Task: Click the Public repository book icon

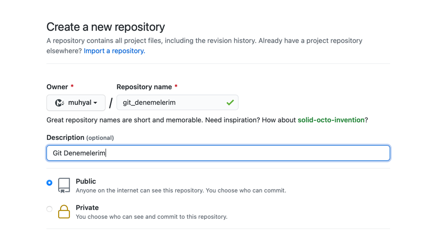Action: (64, 185)
